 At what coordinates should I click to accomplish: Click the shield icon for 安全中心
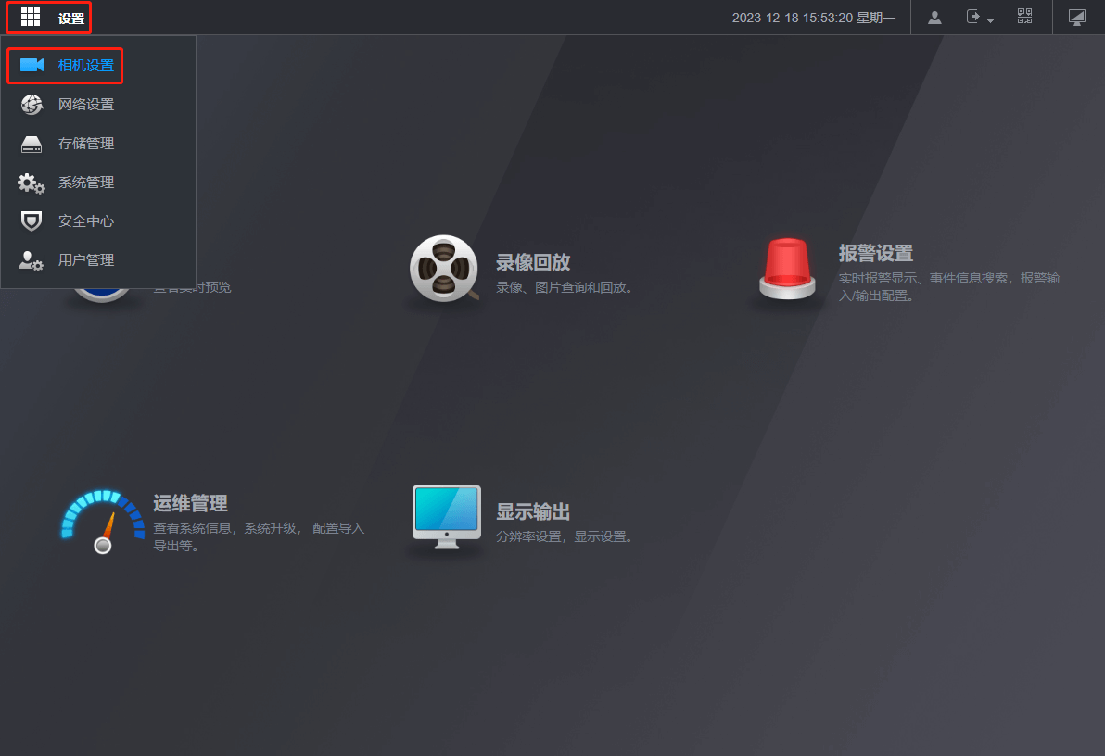(32, 221)
